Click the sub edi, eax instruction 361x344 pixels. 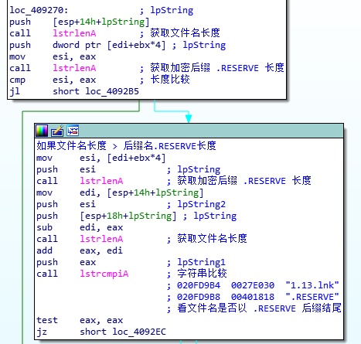(x=80, y=227)
